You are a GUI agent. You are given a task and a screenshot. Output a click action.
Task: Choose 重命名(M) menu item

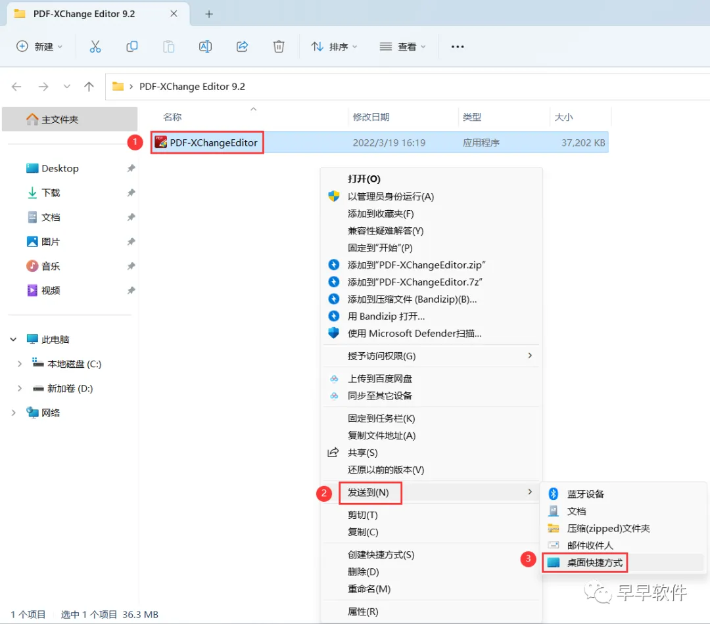coord(431,589)
